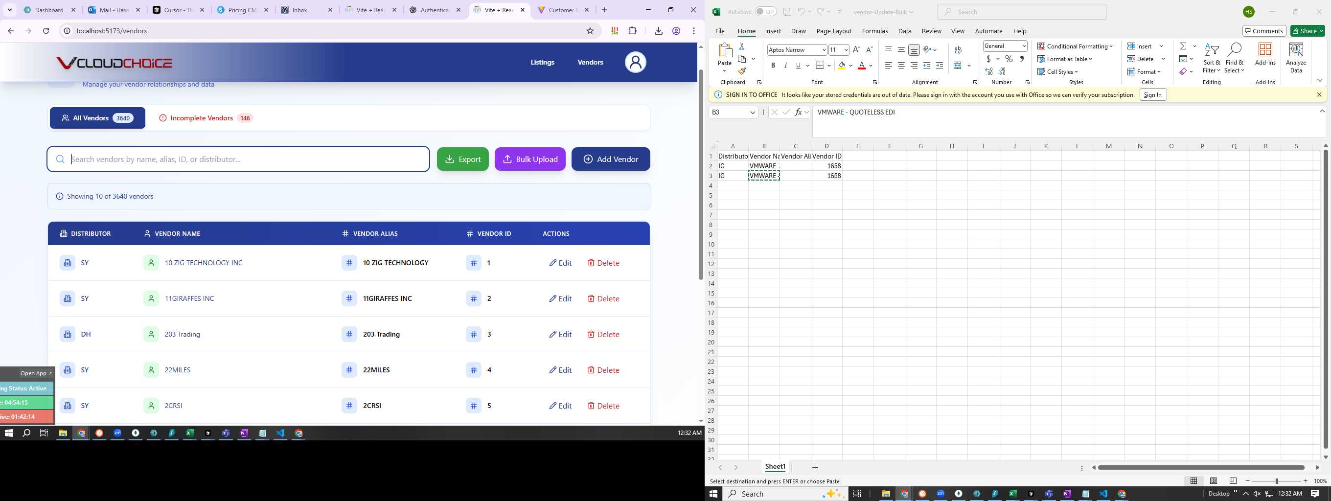The image size is (1331, 501).
Task: Add new sheet with plus icon
Action: click(x=815, y=467)
